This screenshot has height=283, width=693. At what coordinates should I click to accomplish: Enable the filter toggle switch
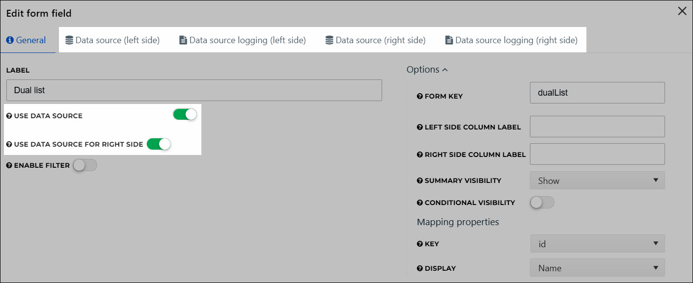point(85,165)
